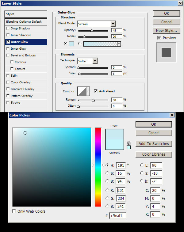The height and width of the screenshot is (232, 184).
Task: Select the gradient glow radio button
Action: [80, 44]
